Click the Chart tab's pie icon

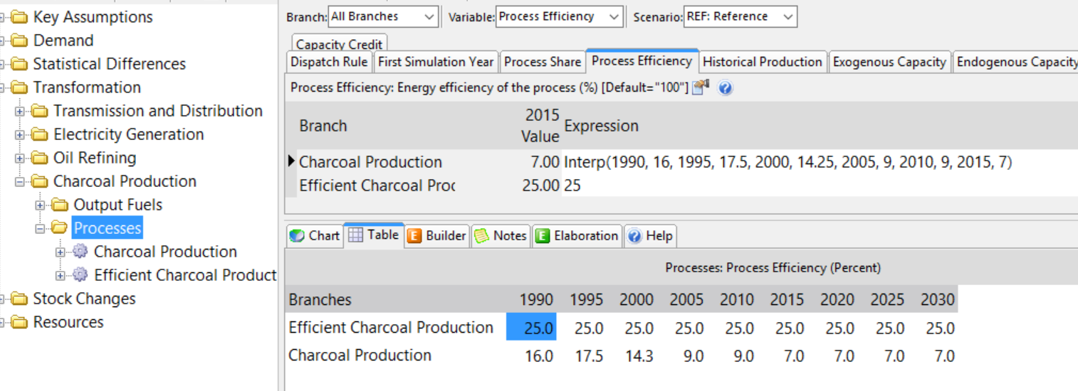[x=297, y=236]
